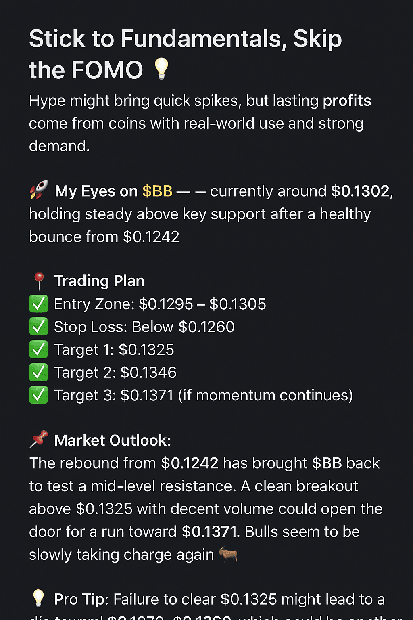Toggle the green checkmark beside Stop Loss
Image resolution: width=413 pixels, height=620 pixels.
click(39, 327)
